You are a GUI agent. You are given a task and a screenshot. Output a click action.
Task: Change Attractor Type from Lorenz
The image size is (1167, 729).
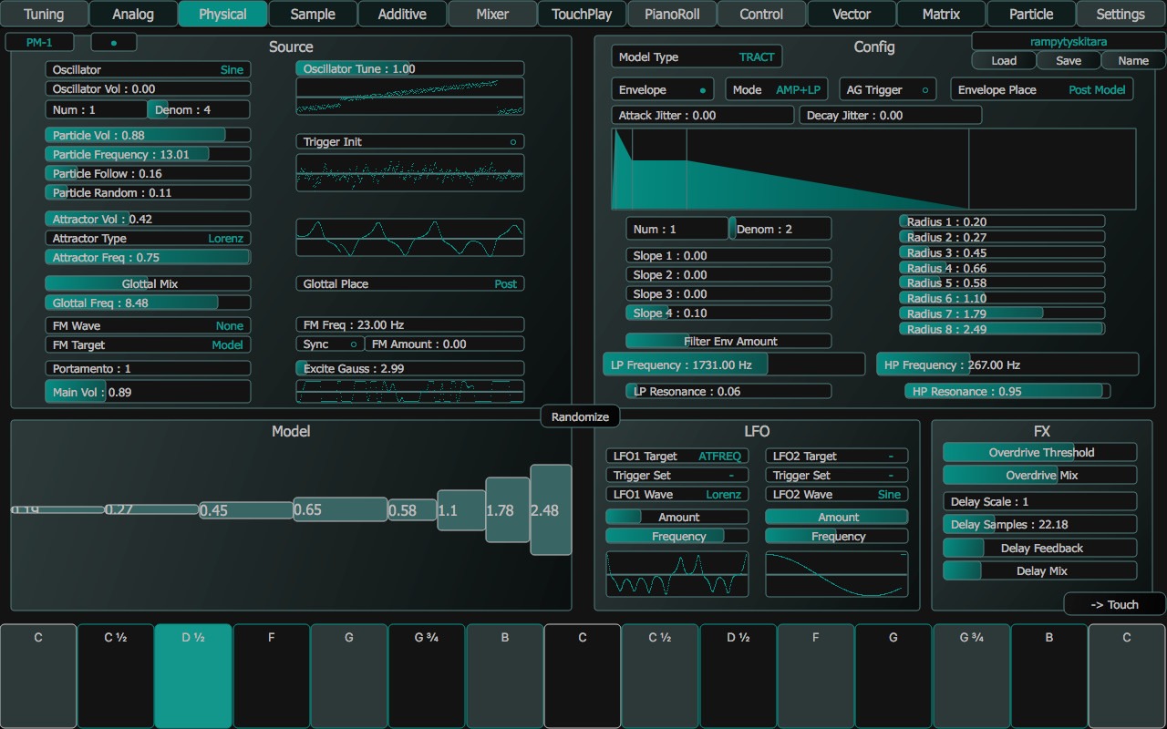pyautogui.click(x=148, y=238)
